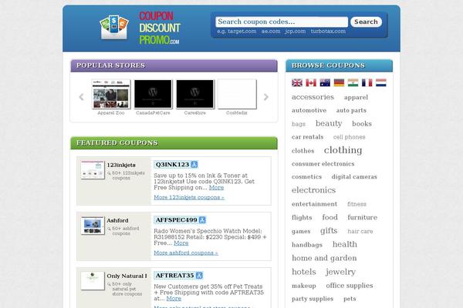Open the CosMedix store thumbnail
This screenshot has width=463, height=308.
click(x=237, y=94)
